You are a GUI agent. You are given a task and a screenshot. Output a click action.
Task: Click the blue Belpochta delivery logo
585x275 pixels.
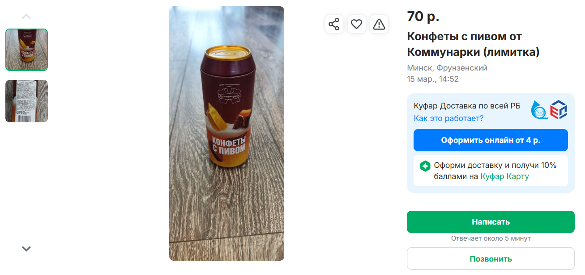click(539, 110)
